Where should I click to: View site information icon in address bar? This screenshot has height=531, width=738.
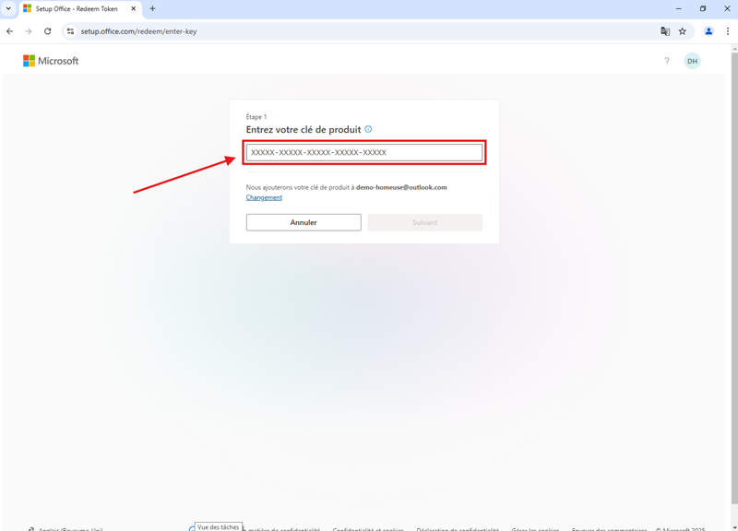click(70, 31)
